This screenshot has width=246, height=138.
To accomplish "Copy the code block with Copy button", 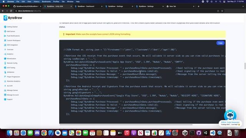I will pos(220,43).
